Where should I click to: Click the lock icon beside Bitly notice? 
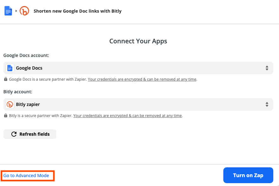[6, 115]
